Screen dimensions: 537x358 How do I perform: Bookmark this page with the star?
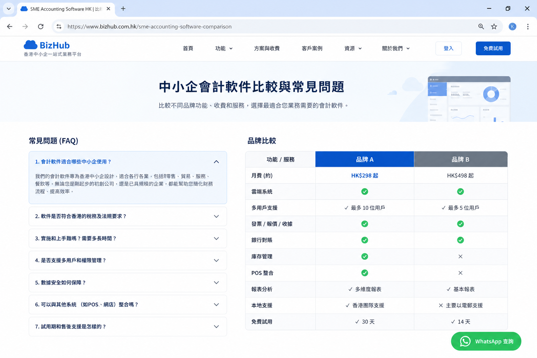click(494, 27)
